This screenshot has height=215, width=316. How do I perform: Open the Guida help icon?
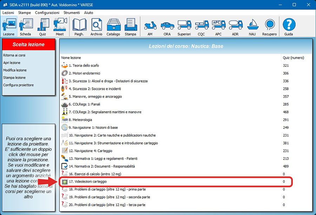tap(289, 27)
